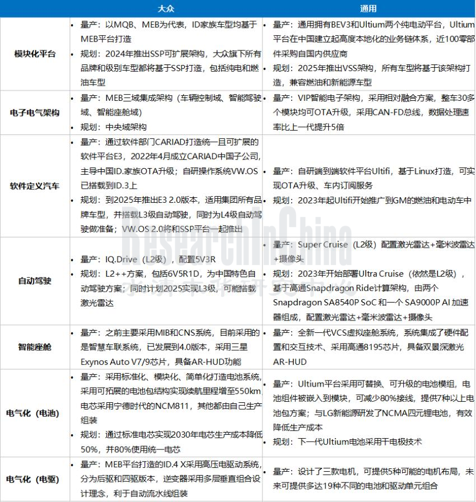Click 通用 Ultium replaceable battery module text
476x502 pixels.
[374, 406]
